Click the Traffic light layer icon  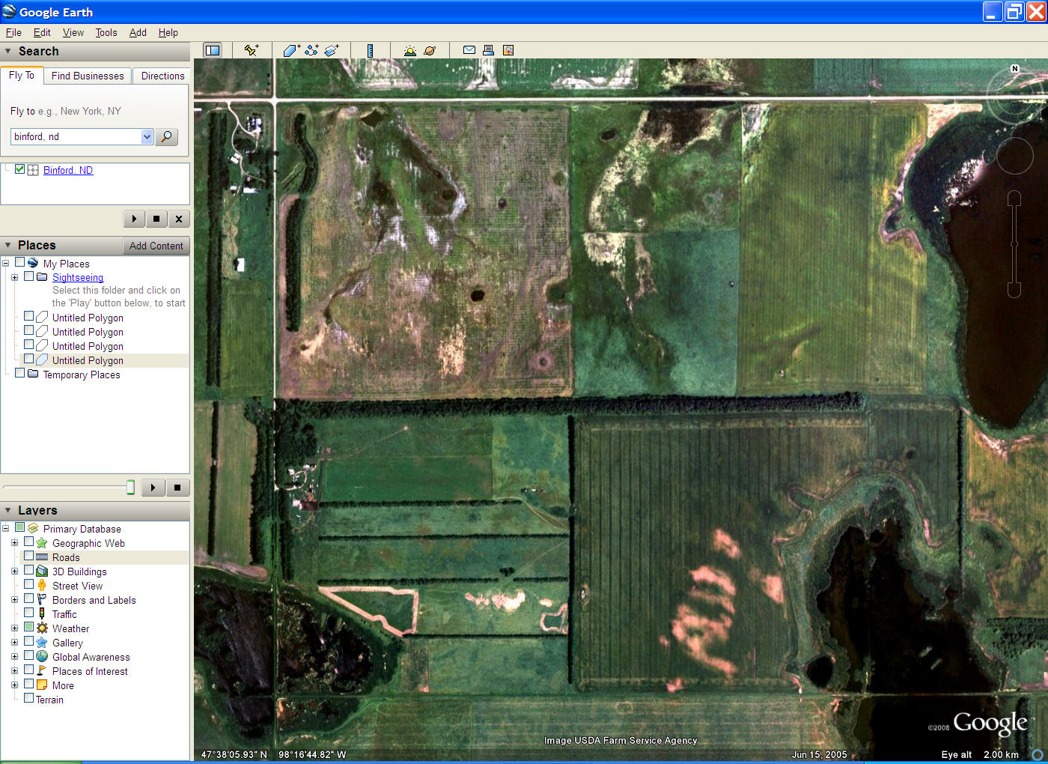point(42,614)
